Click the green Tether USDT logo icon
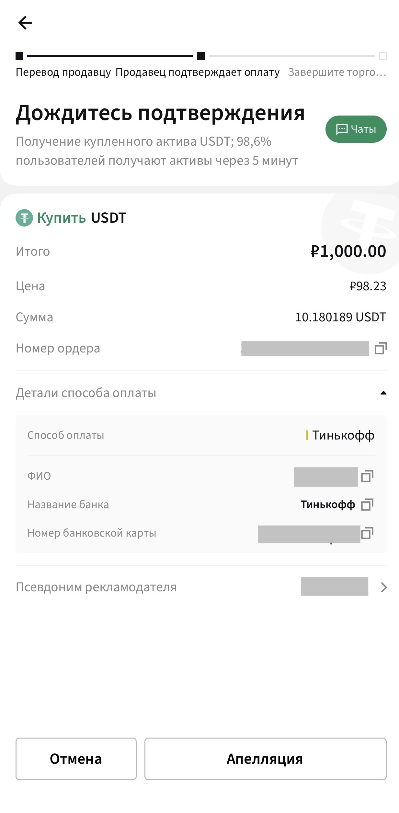This screenshot has height=813, width=399. tap(24, 218)
